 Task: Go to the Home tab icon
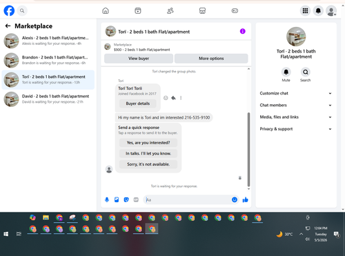click(x=106, y=10)
